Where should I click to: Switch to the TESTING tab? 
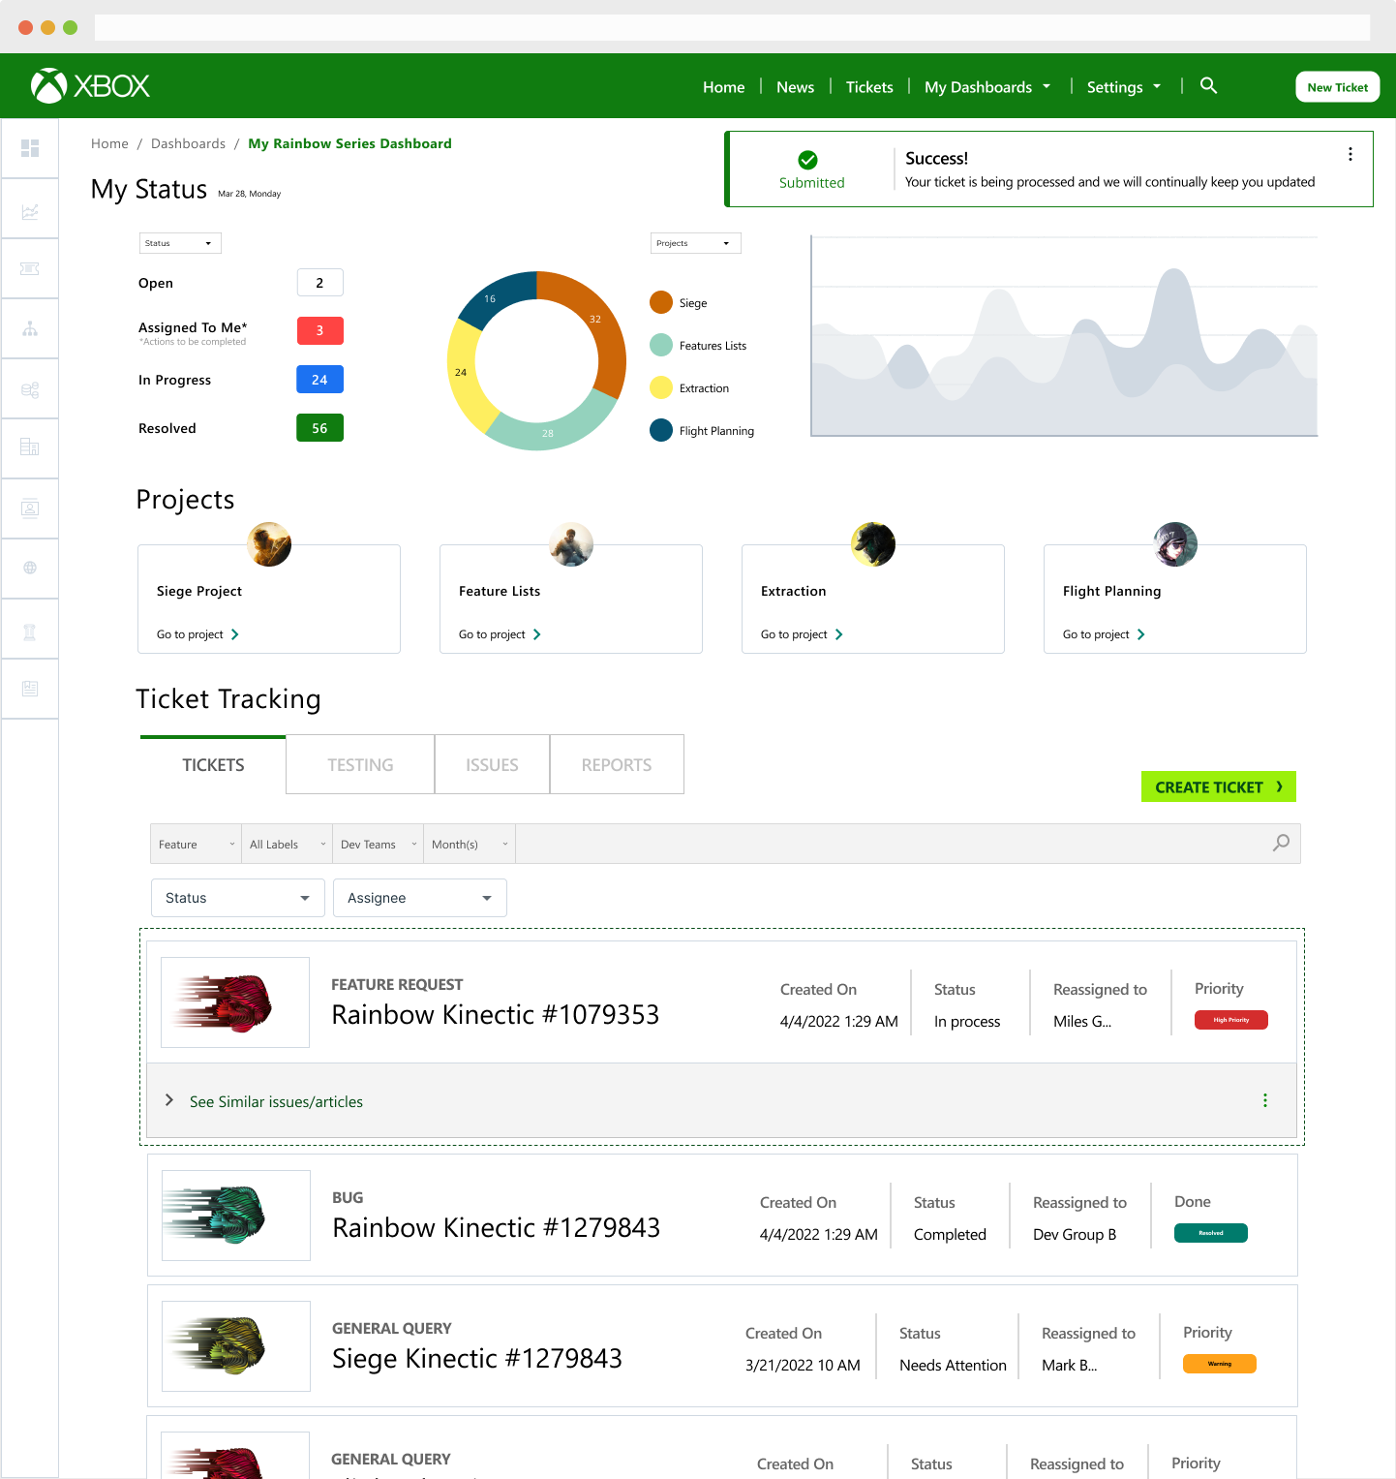(360, 765)
